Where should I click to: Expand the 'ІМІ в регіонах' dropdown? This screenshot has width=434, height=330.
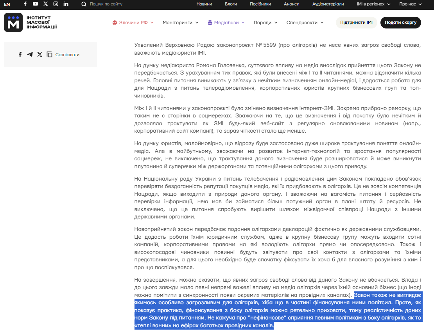coord(373,4)
